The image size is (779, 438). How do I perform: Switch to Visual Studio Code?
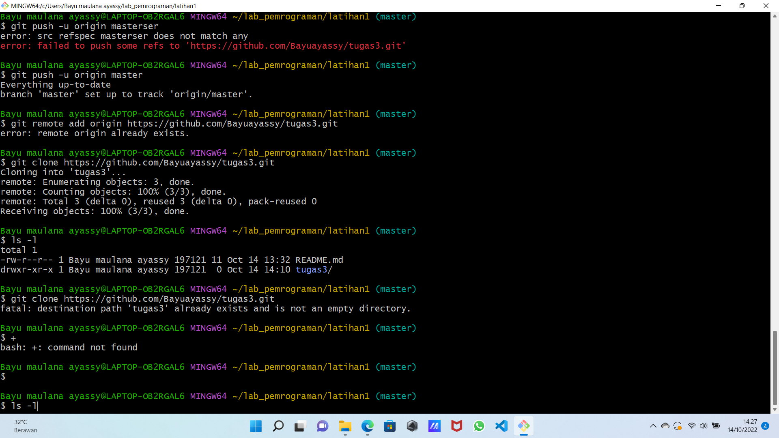point(501,426)
